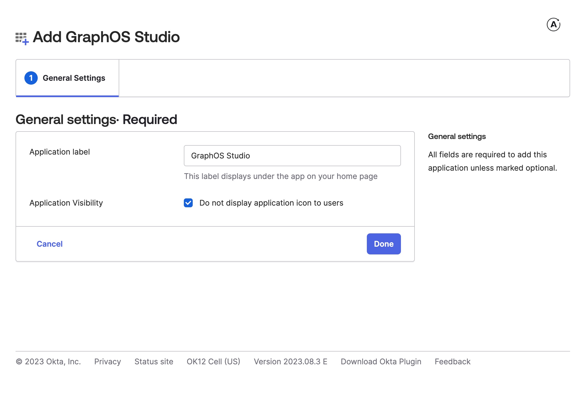Image resolution: width=582 pixels, height=399 pixels.
Task: Click the General settings Required heading
Action: click(x=96, y=119)
